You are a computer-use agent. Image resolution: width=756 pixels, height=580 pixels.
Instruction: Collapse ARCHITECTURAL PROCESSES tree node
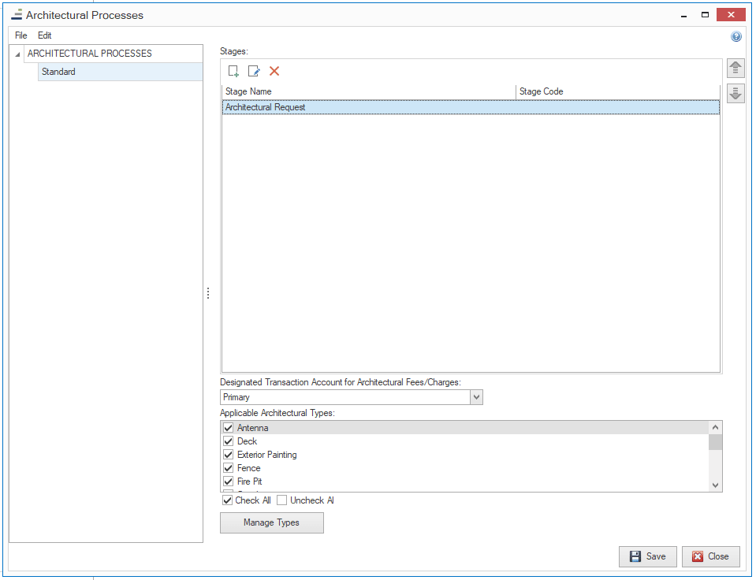(17, 54)
